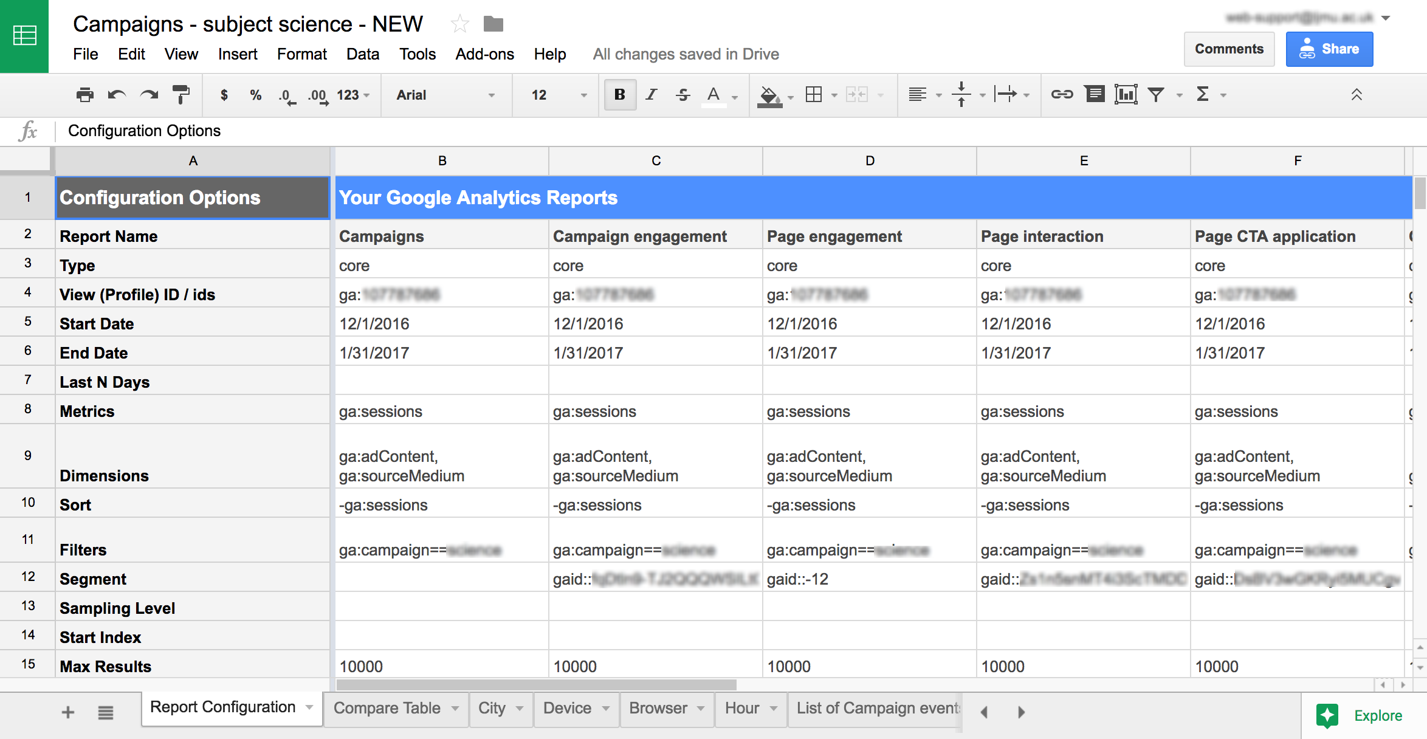Click the undo arrow icon
1427x739 pixels.
pyautogui.click(x=117, y=95)
